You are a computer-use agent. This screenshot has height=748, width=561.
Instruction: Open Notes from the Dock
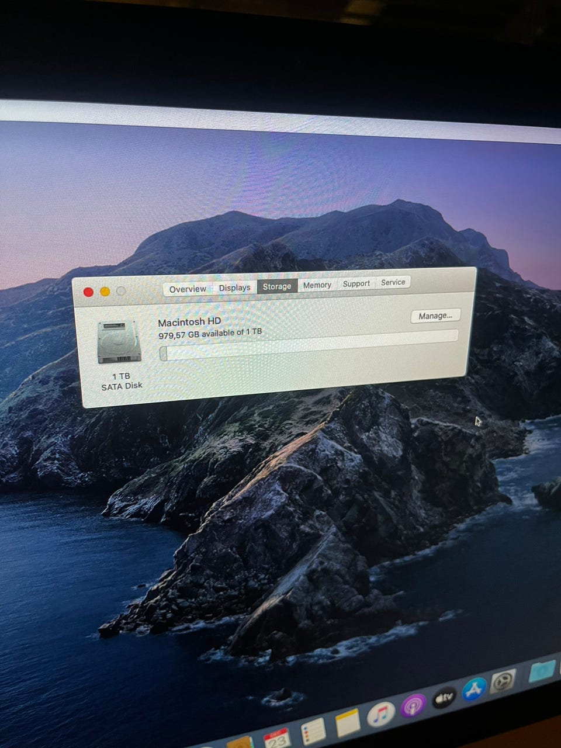tap(348, 723)
